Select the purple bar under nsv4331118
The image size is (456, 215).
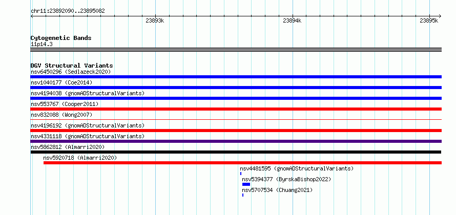pyautogui.click(x=236, y=141)
